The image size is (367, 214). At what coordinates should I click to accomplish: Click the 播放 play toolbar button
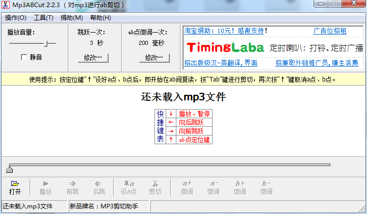[x=45, y=188]
